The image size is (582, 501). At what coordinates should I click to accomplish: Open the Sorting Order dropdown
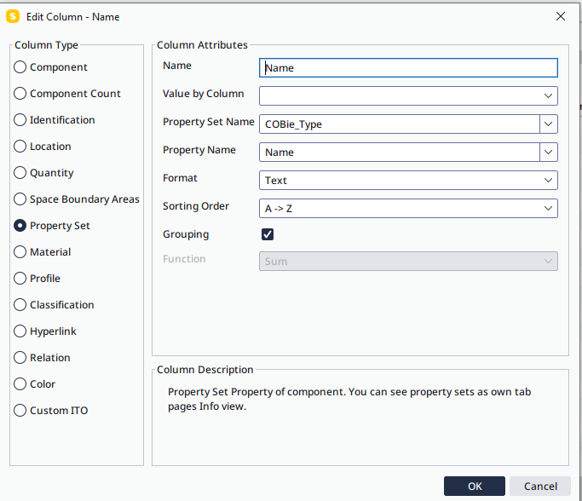point(408,208)
